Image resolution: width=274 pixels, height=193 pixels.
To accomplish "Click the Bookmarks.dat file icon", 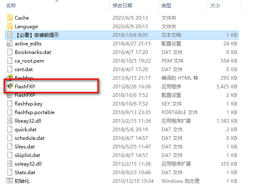I will coord(10,52).
